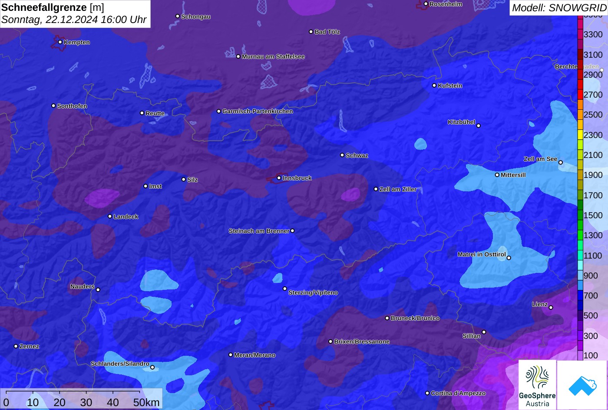Click the Bad Tölz marker dot
The image size is (608, 410).
click(x=311, y=32)
